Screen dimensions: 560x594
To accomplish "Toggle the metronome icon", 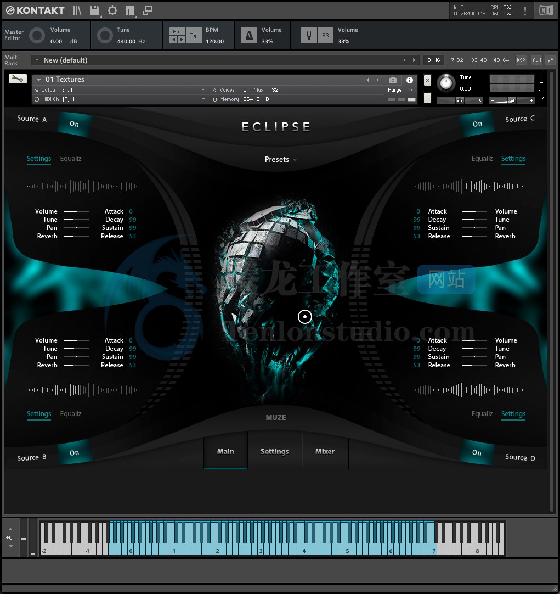I will tap(249, 36).
